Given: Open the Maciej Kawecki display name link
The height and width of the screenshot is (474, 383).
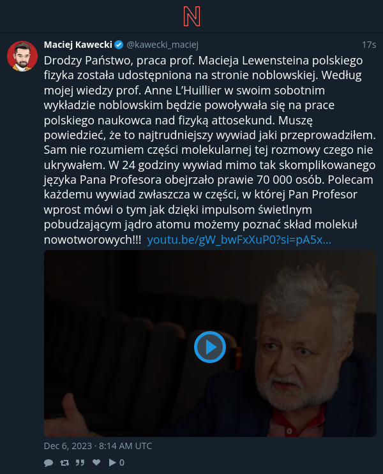Looking at the screenshot, I should click(x=78, y=45).
